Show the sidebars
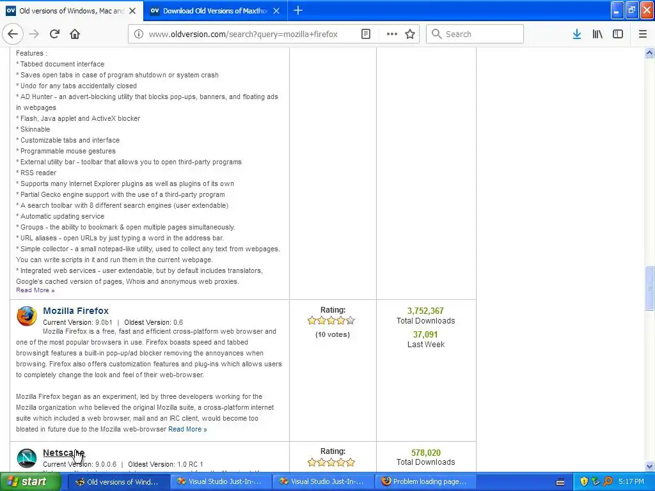The width and height of the screenshot is (655, 491). point(618,34)
